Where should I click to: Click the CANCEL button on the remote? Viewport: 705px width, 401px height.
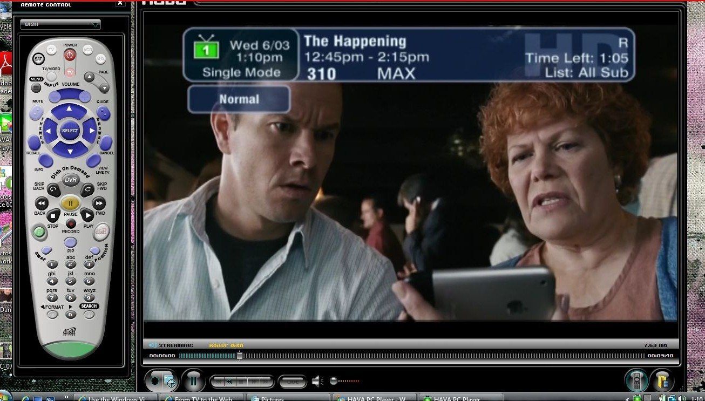click(106, 143)
